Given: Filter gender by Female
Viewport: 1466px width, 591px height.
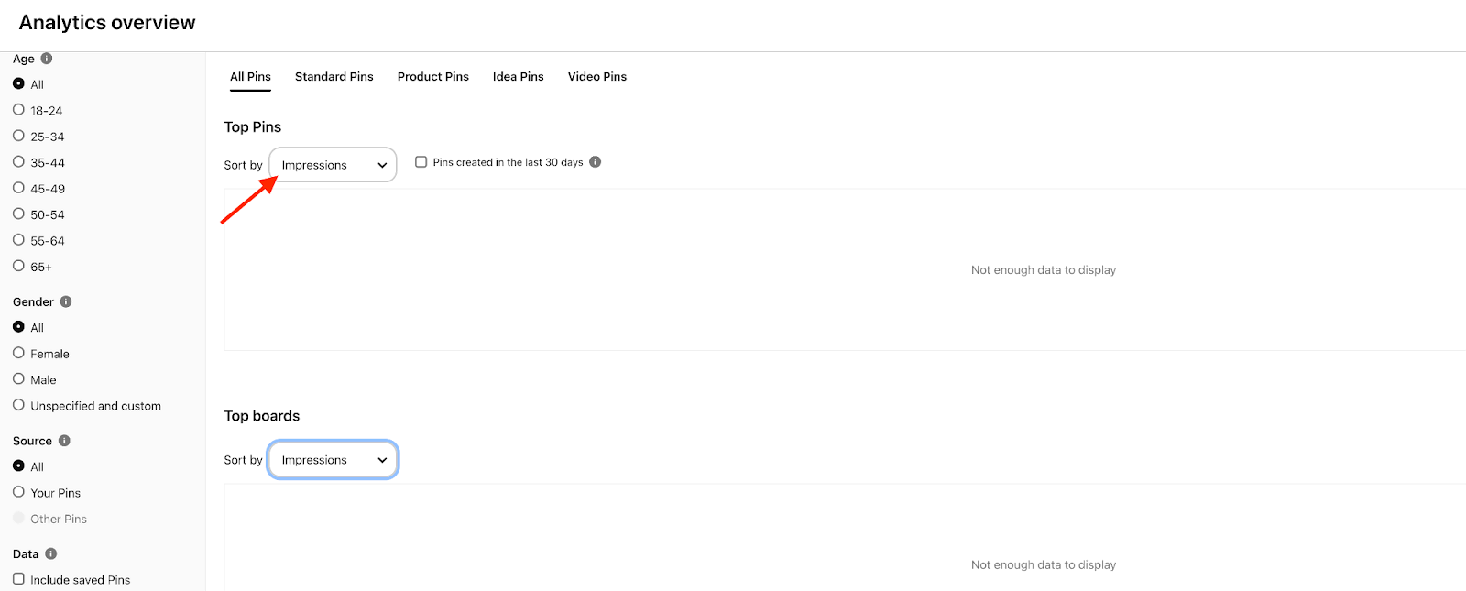Looking at the screenshot, I should tap(18, 353).
